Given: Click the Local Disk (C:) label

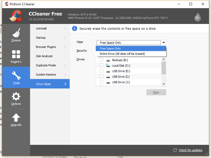Looking at the screenshot, I should click(121, 66).
